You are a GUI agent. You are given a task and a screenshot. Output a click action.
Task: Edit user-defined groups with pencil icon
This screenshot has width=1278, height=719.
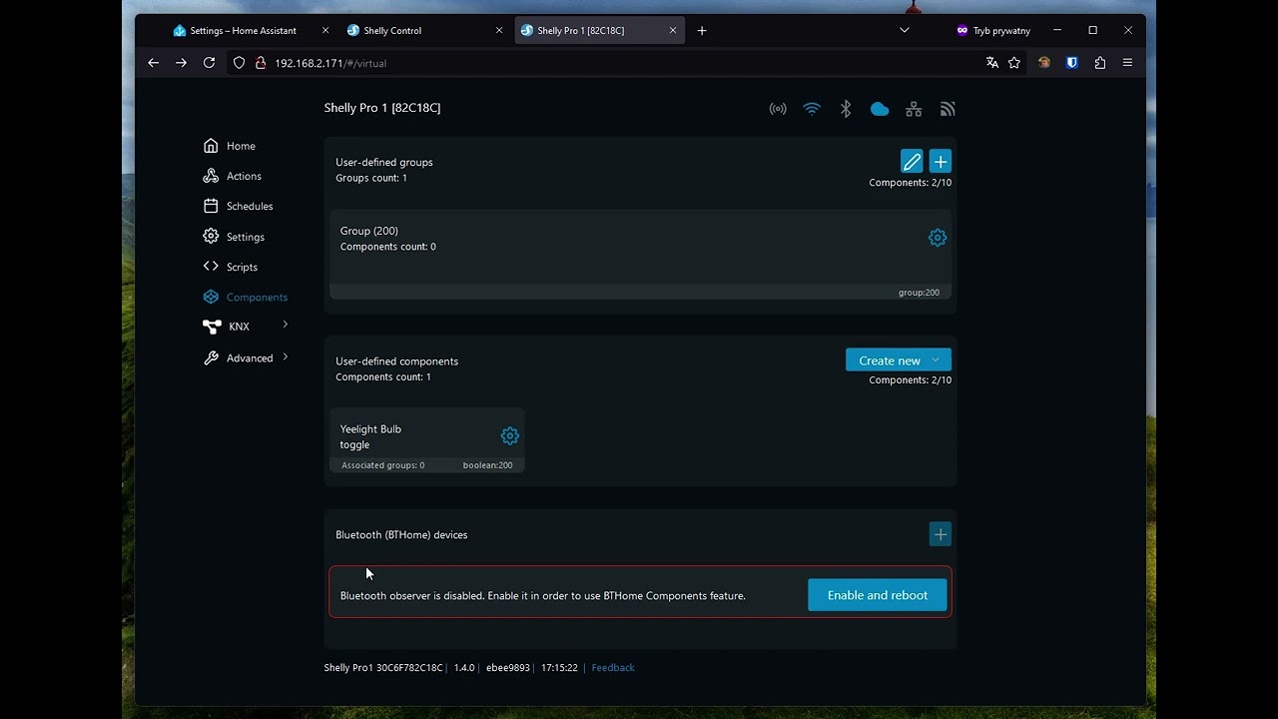pyautogui.click(x=912, y=162)
